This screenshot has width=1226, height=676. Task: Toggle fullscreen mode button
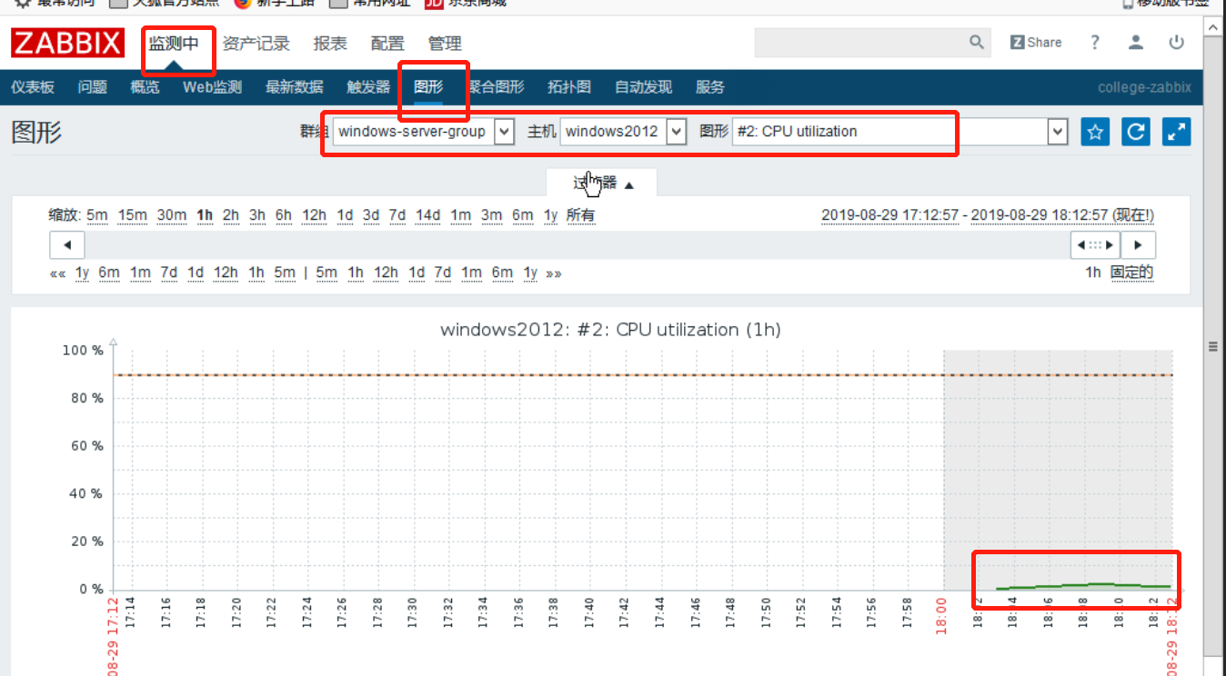(x=1177, y=132)
